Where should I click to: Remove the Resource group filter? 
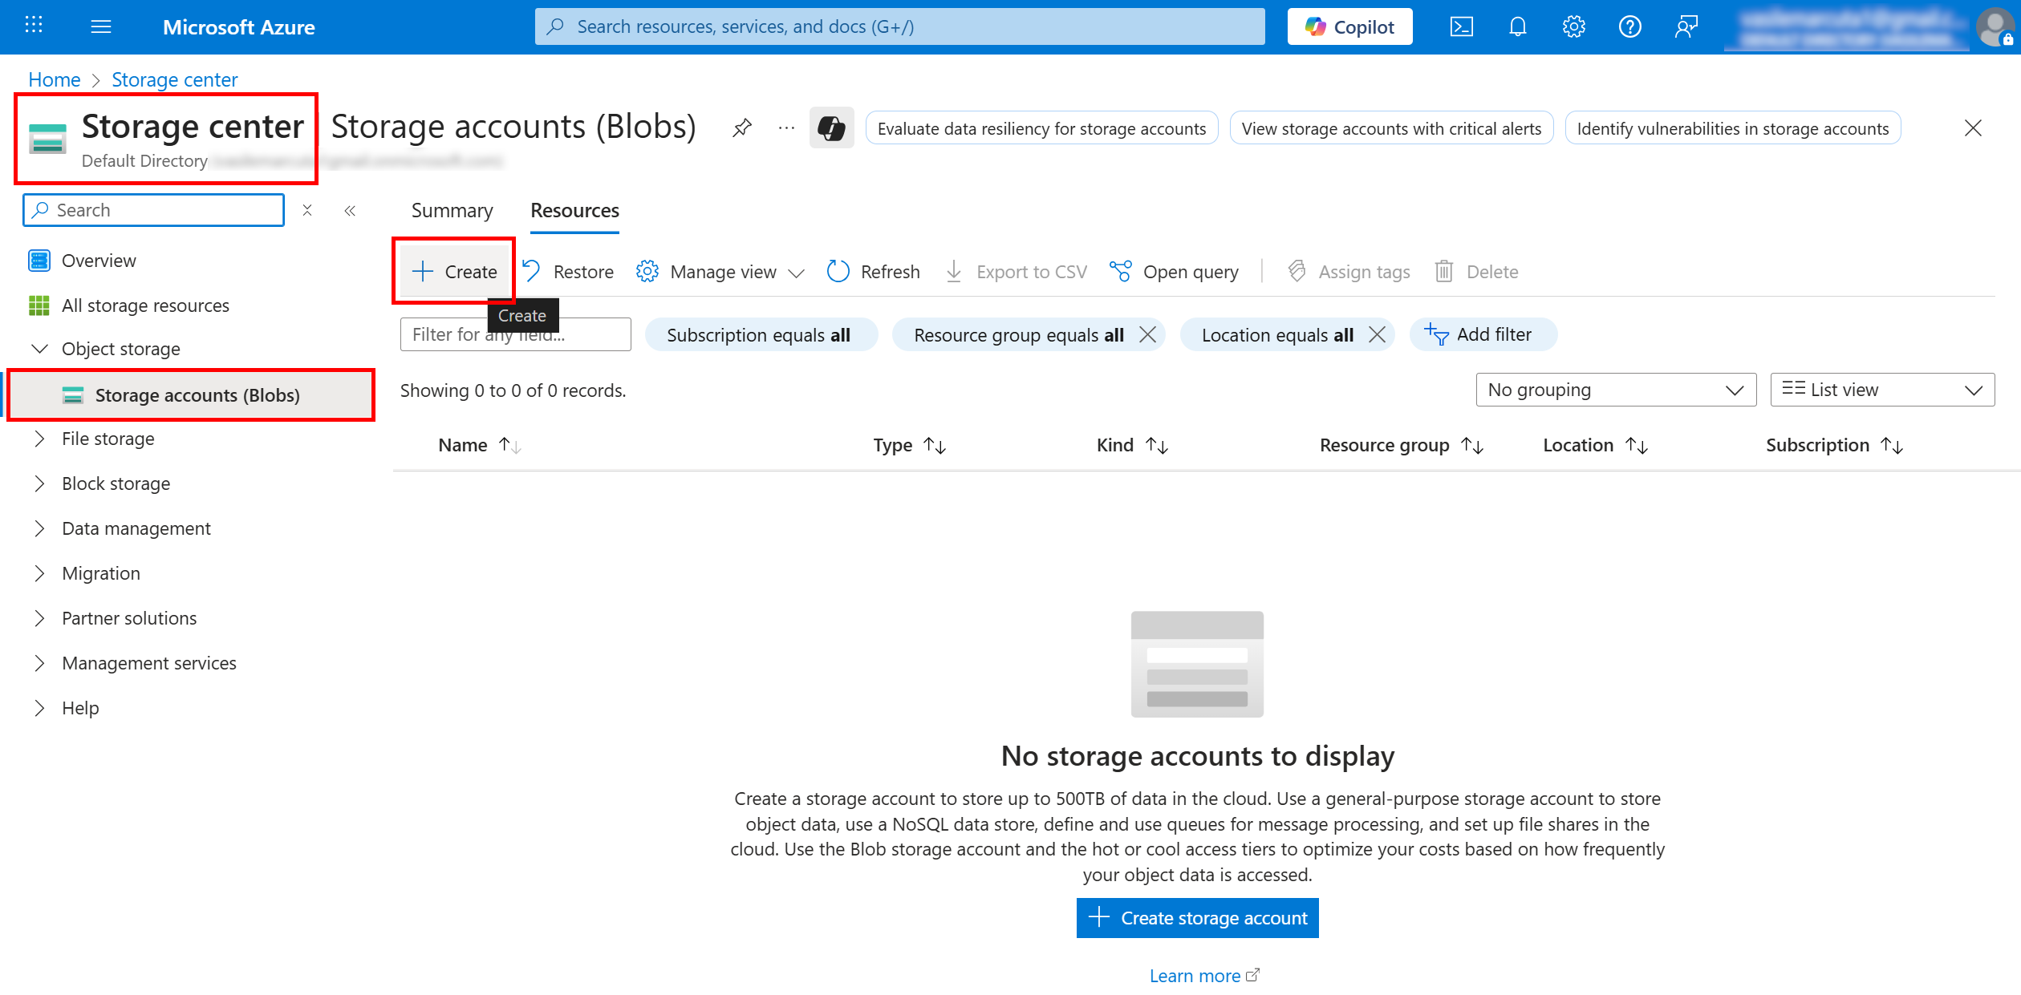pyautogui.click(x=1148, y=334)
